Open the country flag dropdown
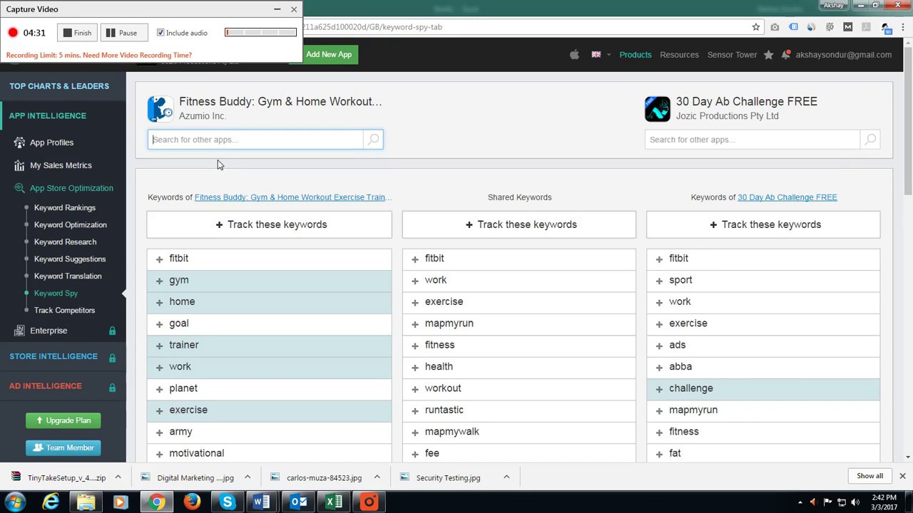The width and height of the screenshot is (913, 513). pos(600,55)
